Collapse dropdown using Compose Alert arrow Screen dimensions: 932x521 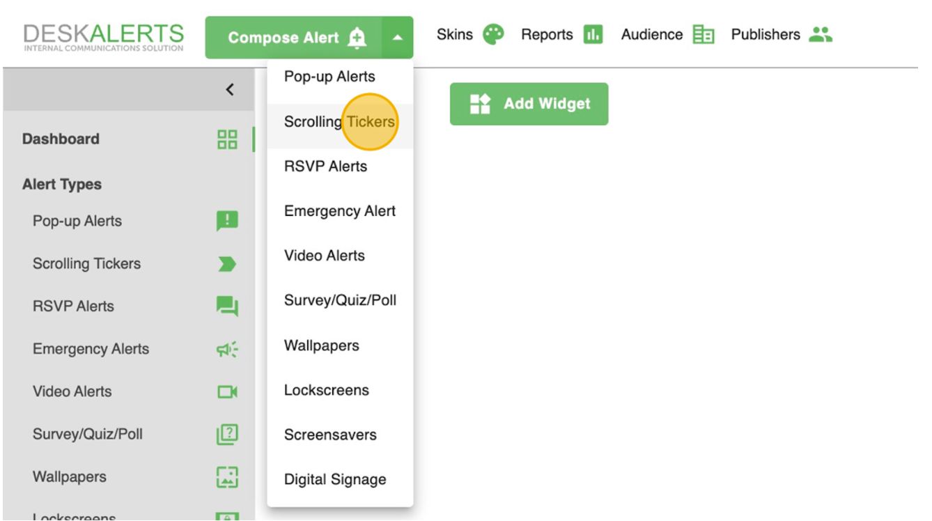tap(397, 38)
